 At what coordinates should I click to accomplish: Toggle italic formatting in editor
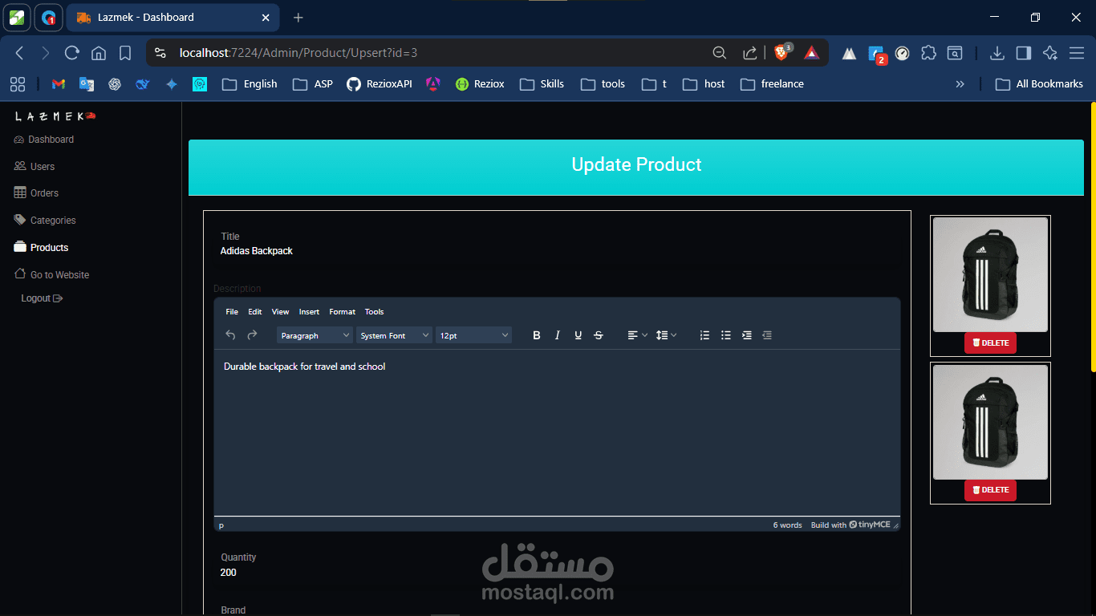[558, 335]
